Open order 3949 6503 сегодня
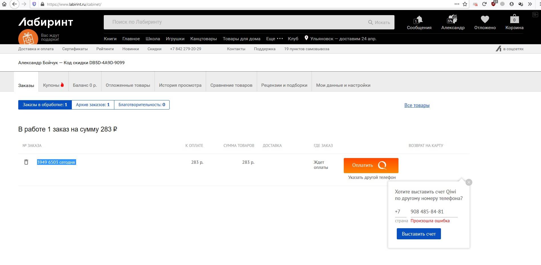 56,162
